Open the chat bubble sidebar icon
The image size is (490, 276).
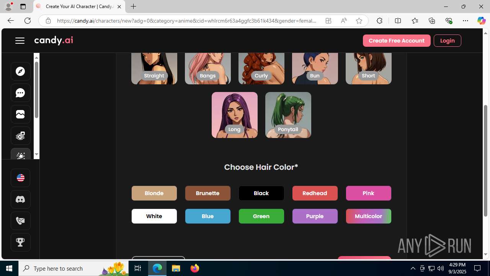coord(20,93)
